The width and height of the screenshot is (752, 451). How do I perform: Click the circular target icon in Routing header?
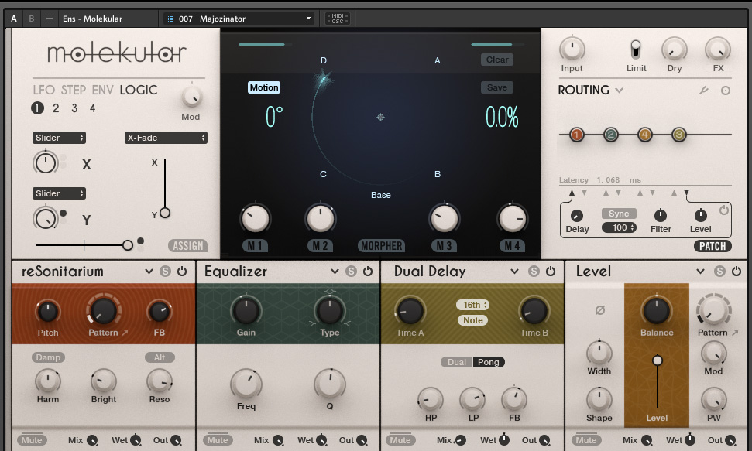pyautogui.click(x=726, y=91)
